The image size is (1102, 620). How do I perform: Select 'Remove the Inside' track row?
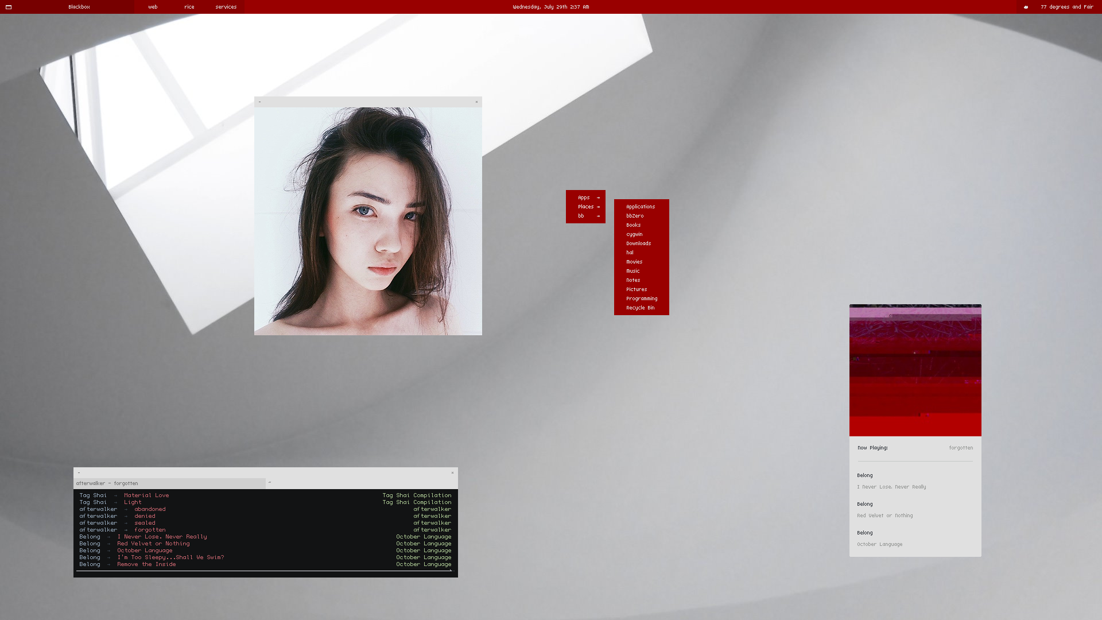tap(265, 564)
